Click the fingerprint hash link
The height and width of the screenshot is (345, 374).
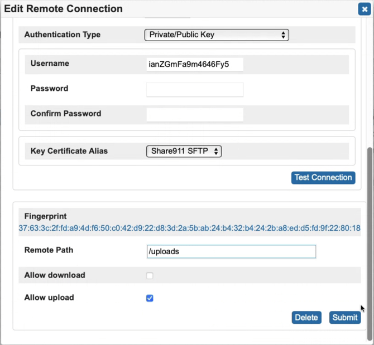click(x=189, y=228)
